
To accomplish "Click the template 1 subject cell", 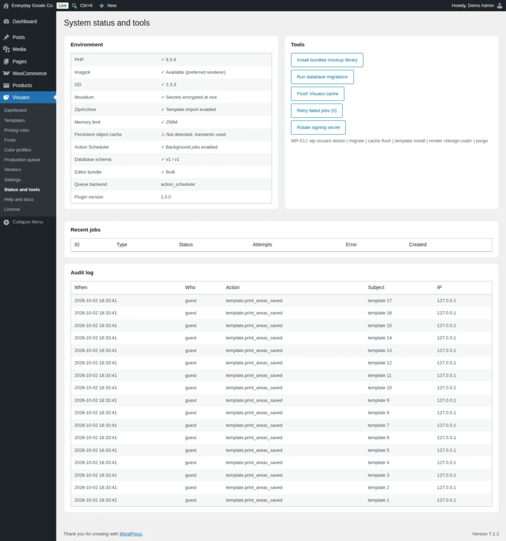I will [378, 500].
